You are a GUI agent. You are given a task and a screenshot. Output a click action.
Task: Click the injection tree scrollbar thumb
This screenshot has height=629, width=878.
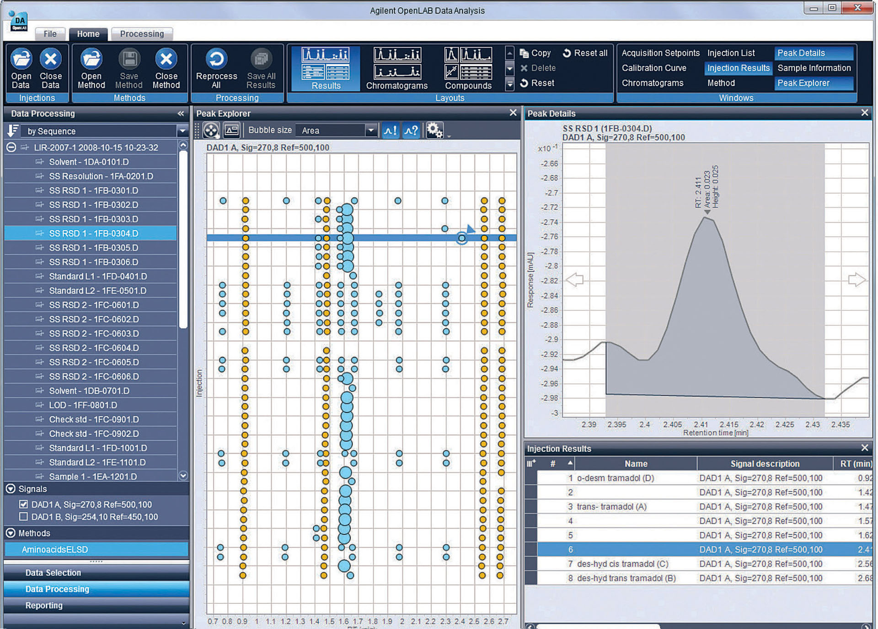(x=183, y=239)
